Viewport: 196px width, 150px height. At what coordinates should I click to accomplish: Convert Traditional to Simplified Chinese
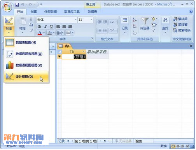[x=180, y=19]
